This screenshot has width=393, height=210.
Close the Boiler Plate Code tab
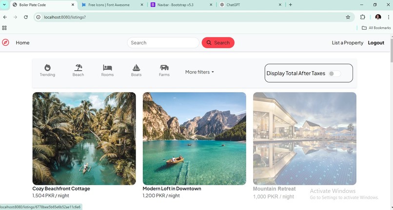click(73, 5)
